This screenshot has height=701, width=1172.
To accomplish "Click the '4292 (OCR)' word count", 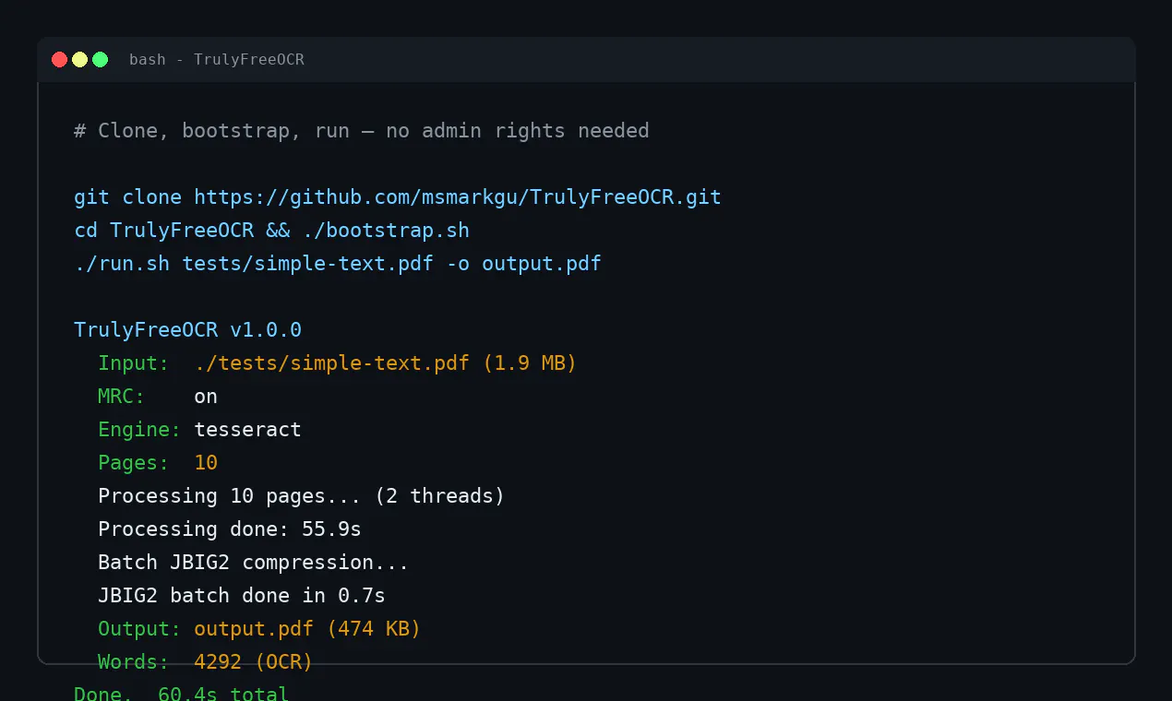I will coord(254,662).
